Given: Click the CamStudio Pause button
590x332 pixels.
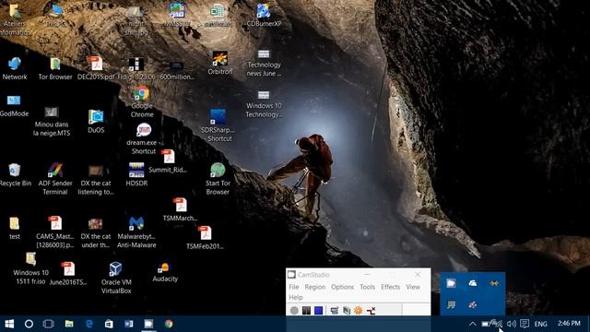Looking at the screenshot, I should 306,310.
